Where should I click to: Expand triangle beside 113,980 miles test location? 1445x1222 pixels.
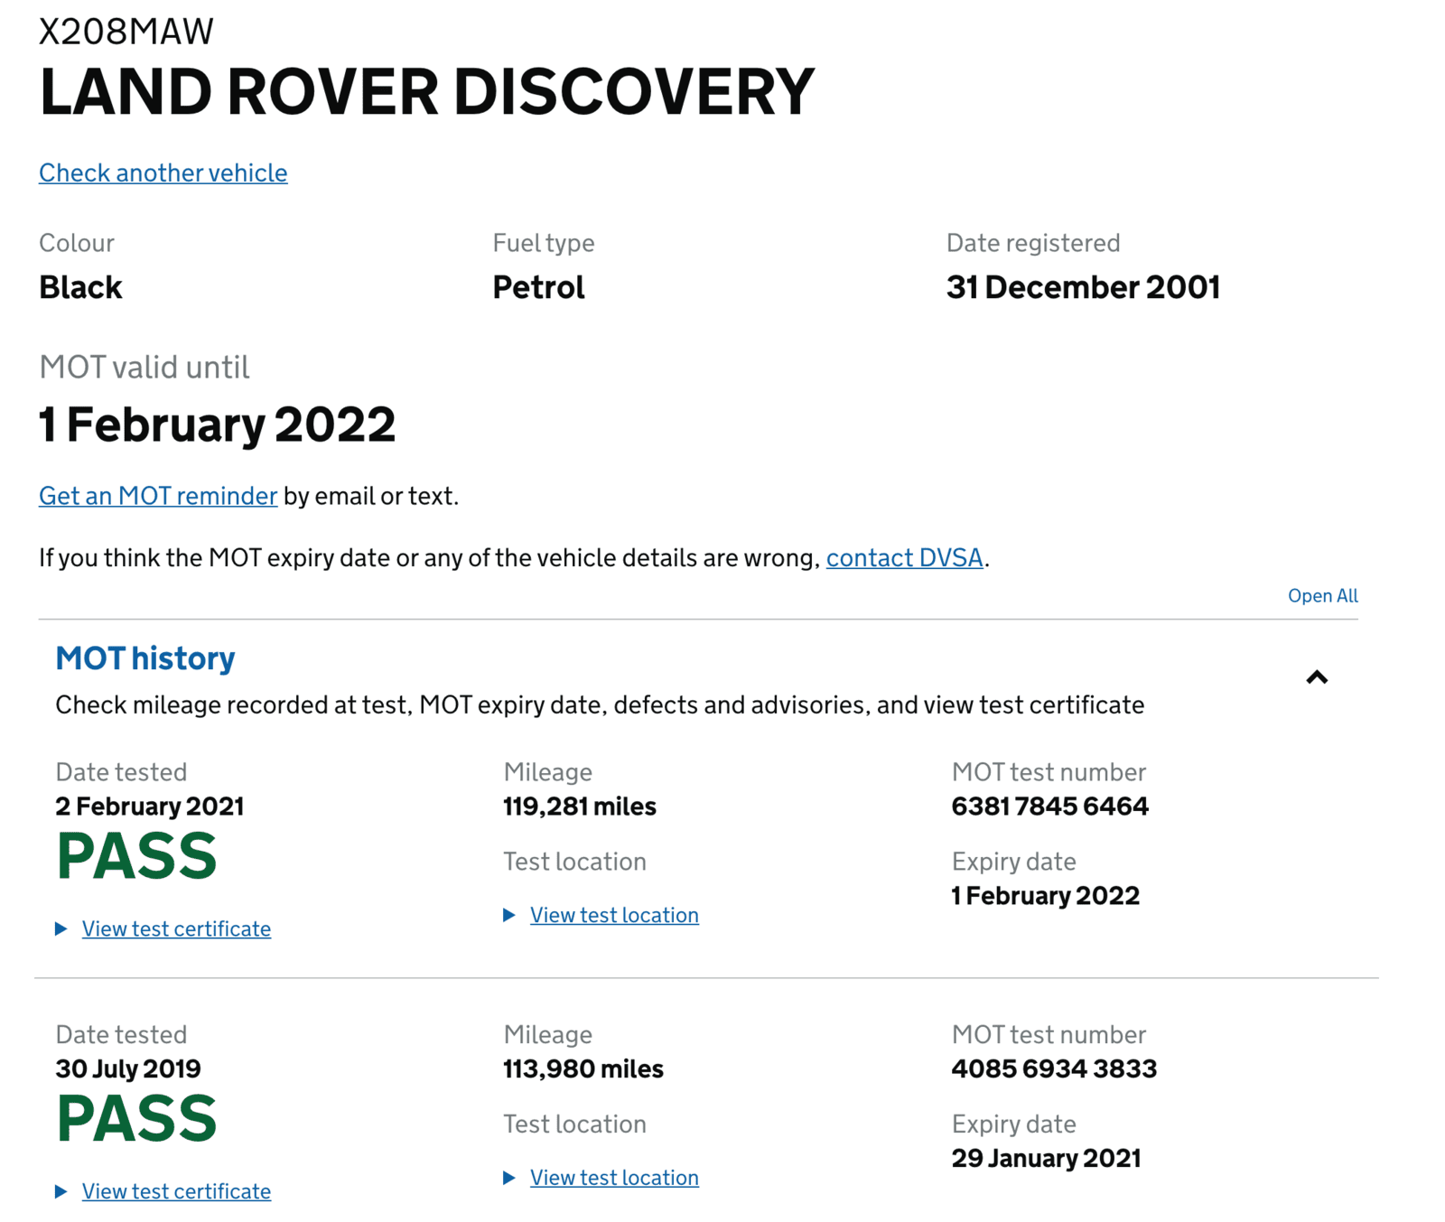click(509, 1178)
